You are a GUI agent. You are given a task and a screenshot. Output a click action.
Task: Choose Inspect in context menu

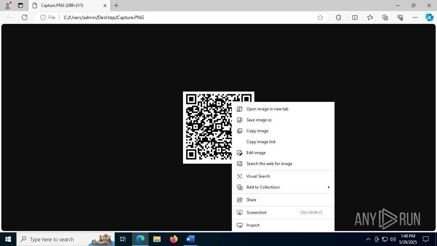coord(283,225)
